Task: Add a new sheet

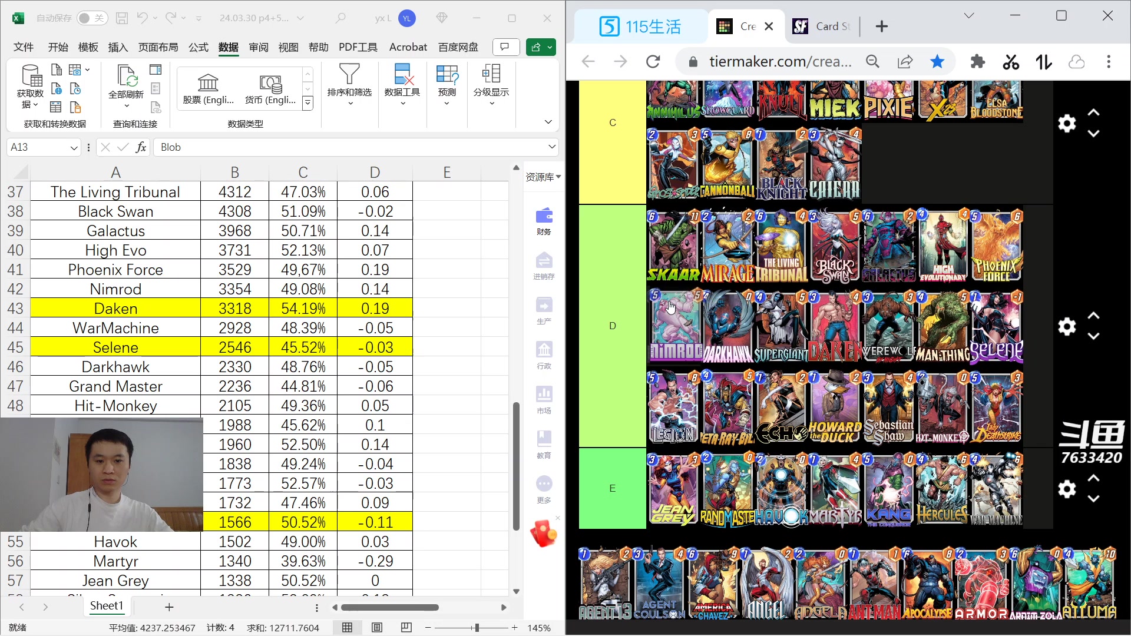Action: (169, 607)
